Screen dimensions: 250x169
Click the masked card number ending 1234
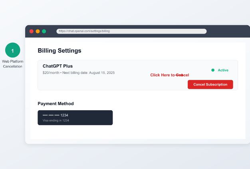coord(56,115)
